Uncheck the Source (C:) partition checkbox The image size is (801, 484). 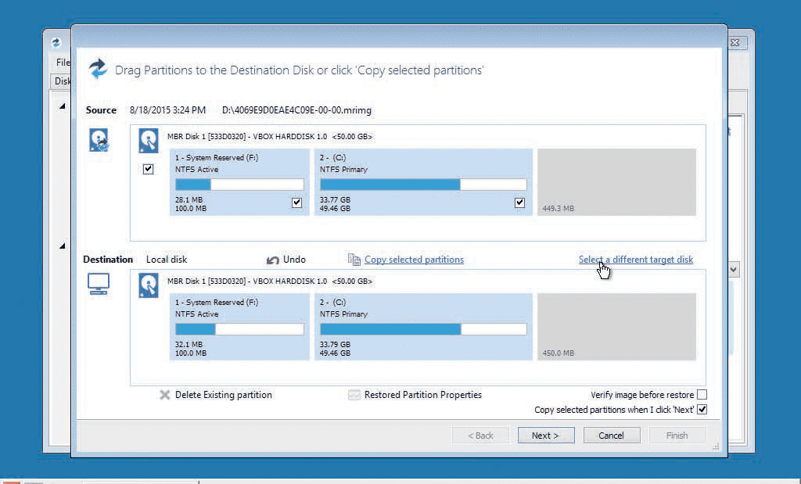tap(519, 203)
